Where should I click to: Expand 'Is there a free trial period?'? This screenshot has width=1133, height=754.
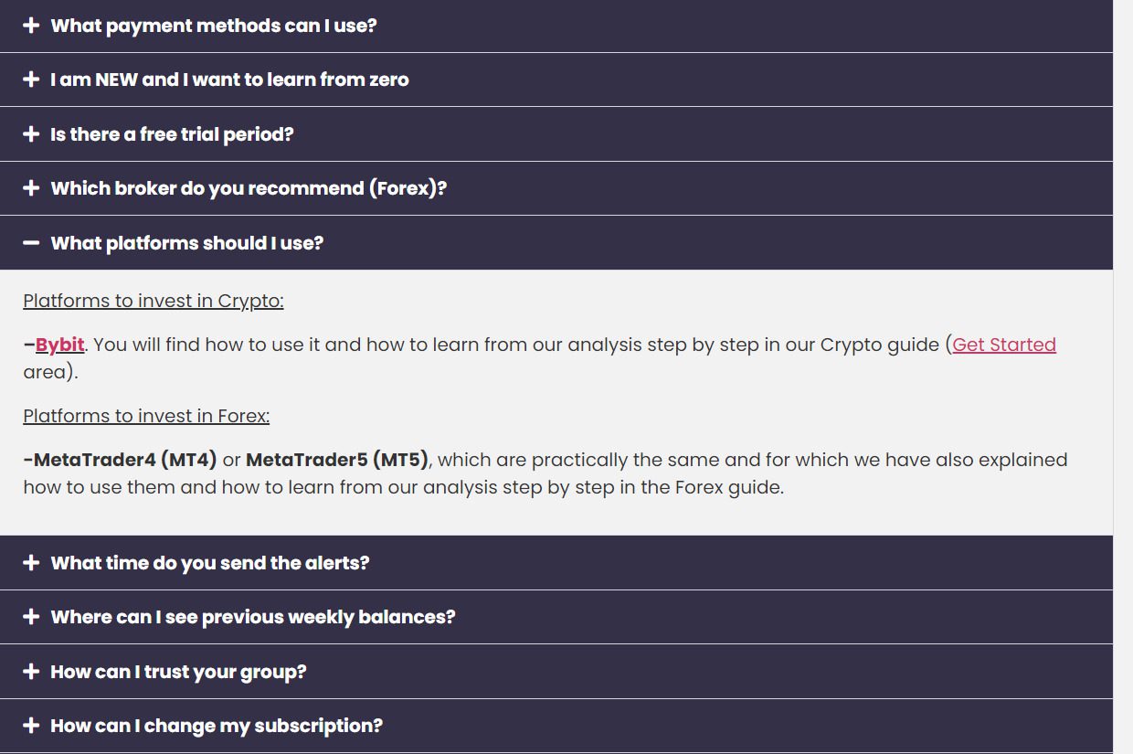pyautogui.click(x=556, y=134)
